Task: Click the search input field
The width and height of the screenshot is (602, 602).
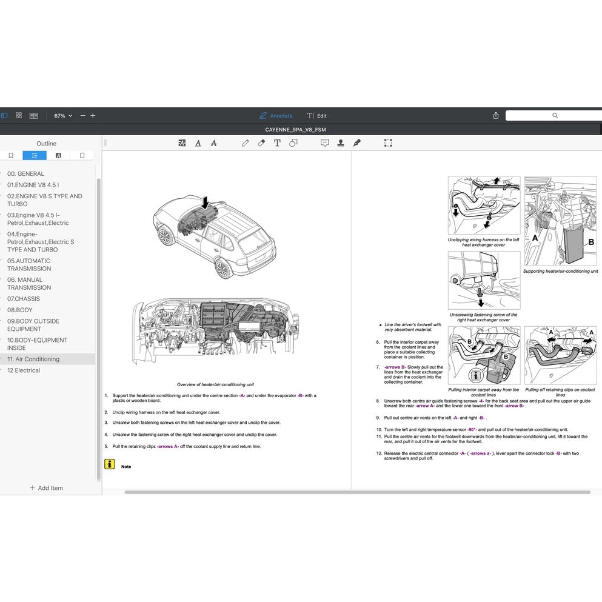Action: [x=554, y=115]
